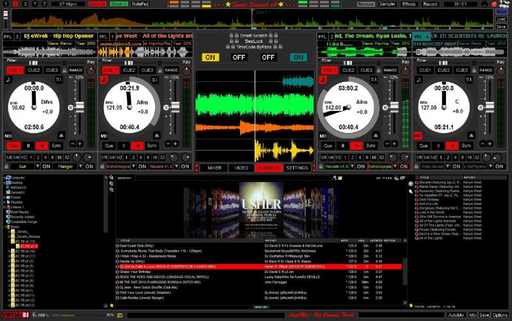
Task: Click eject icon on 127.00 BPM deck
Action: pos(471,135)
